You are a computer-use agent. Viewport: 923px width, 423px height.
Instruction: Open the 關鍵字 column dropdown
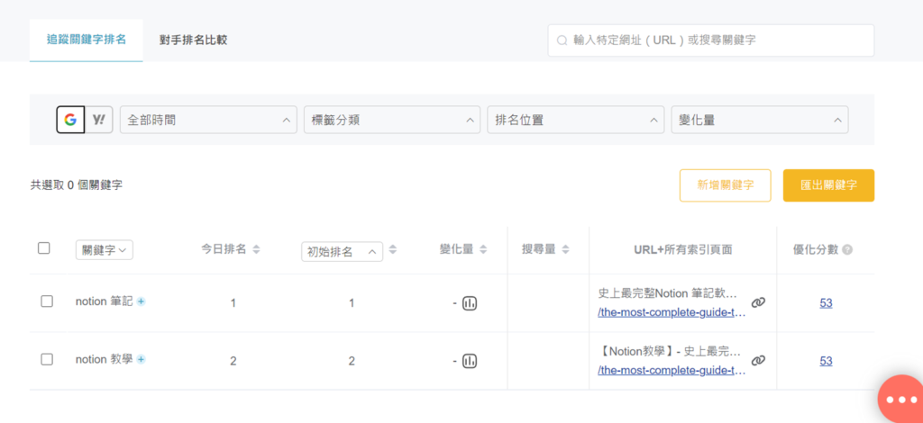[x=105, y=249]
